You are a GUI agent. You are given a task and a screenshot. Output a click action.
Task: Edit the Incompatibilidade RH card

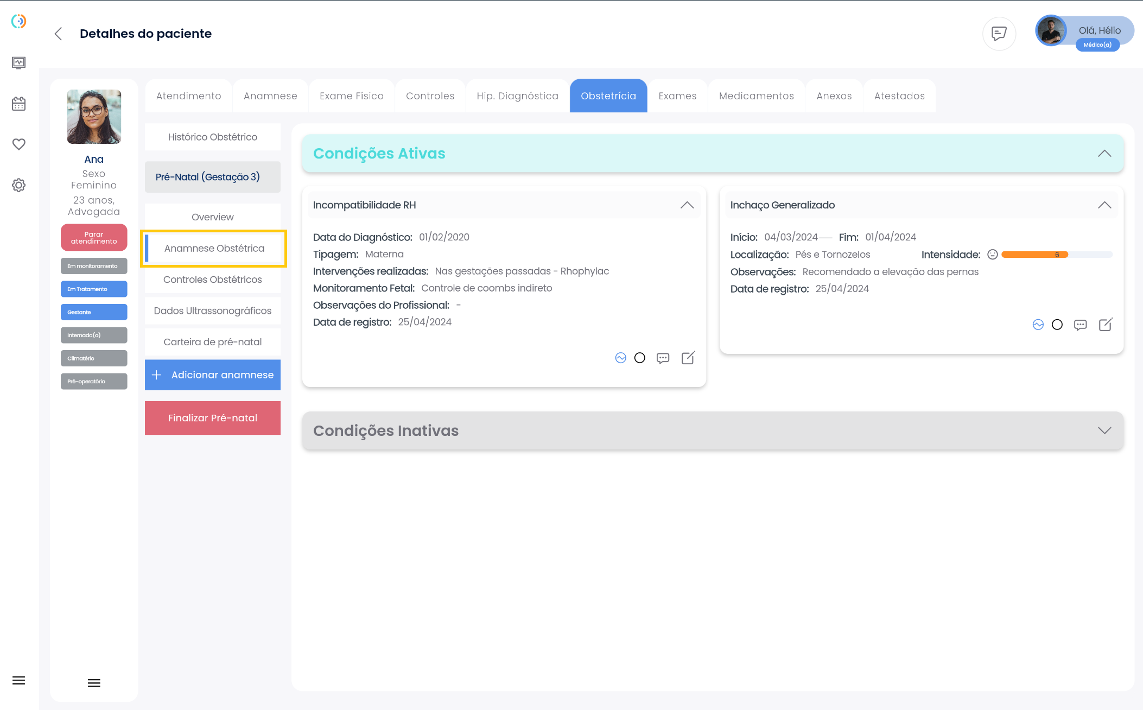[x=688, y=358]
